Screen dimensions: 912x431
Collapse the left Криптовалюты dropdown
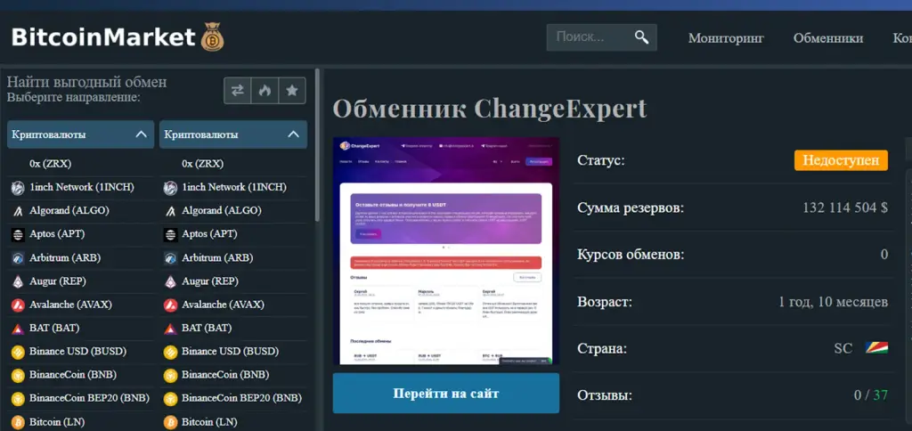coord(81,134)
